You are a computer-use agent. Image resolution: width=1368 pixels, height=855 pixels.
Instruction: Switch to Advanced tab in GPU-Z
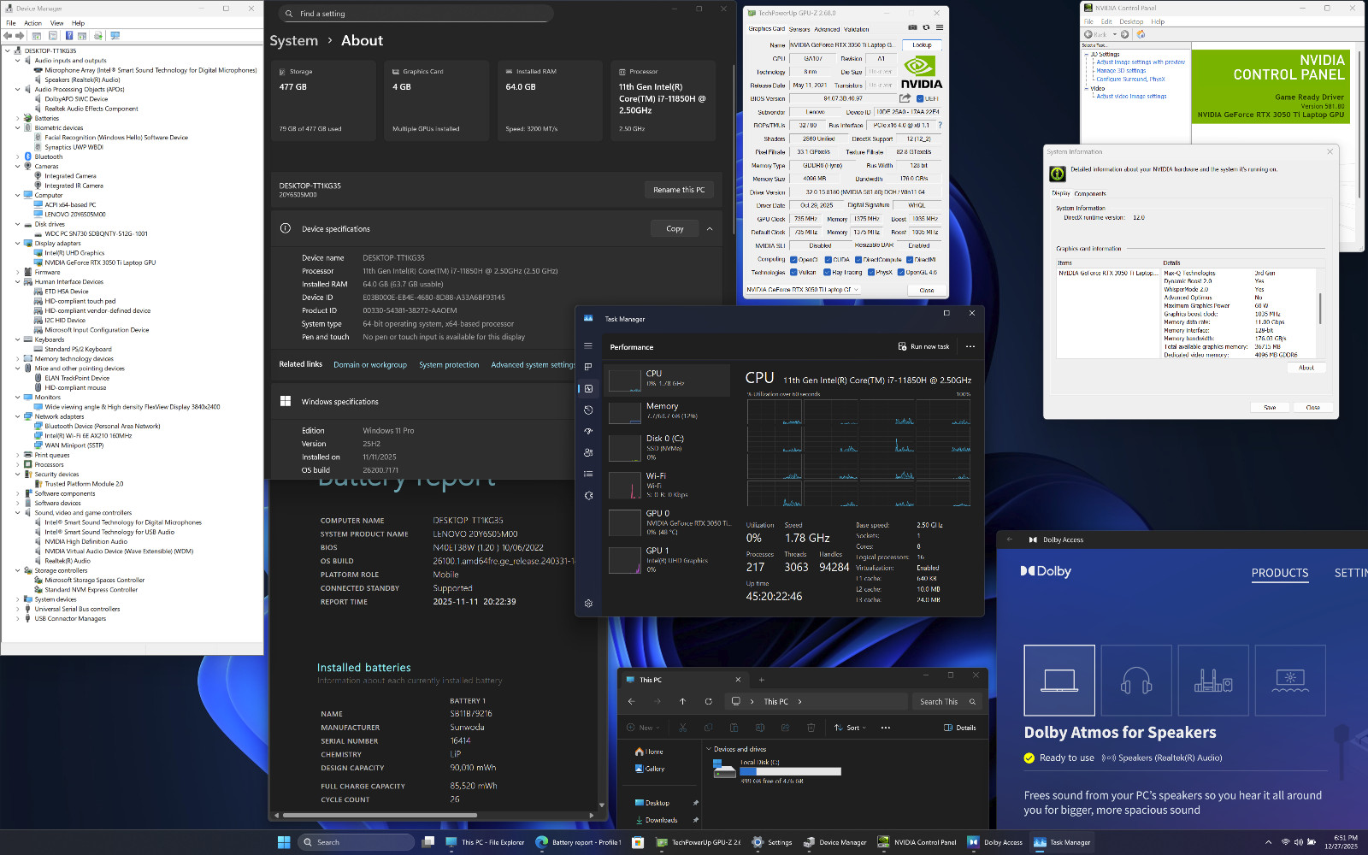827,29
